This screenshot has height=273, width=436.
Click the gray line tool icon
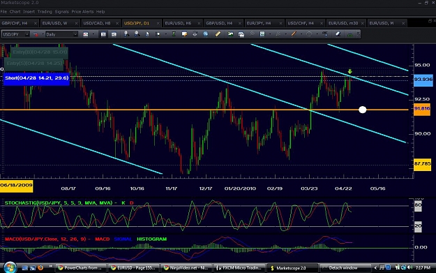point(278,34)
